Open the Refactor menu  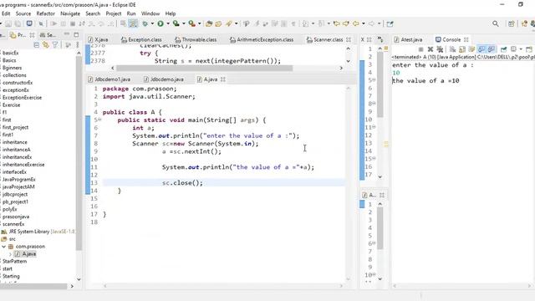[46, 13]
